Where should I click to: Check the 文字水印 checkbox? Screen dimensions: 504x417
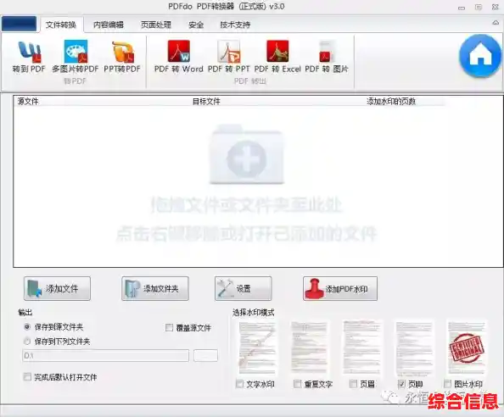click(x=239, y=384)
